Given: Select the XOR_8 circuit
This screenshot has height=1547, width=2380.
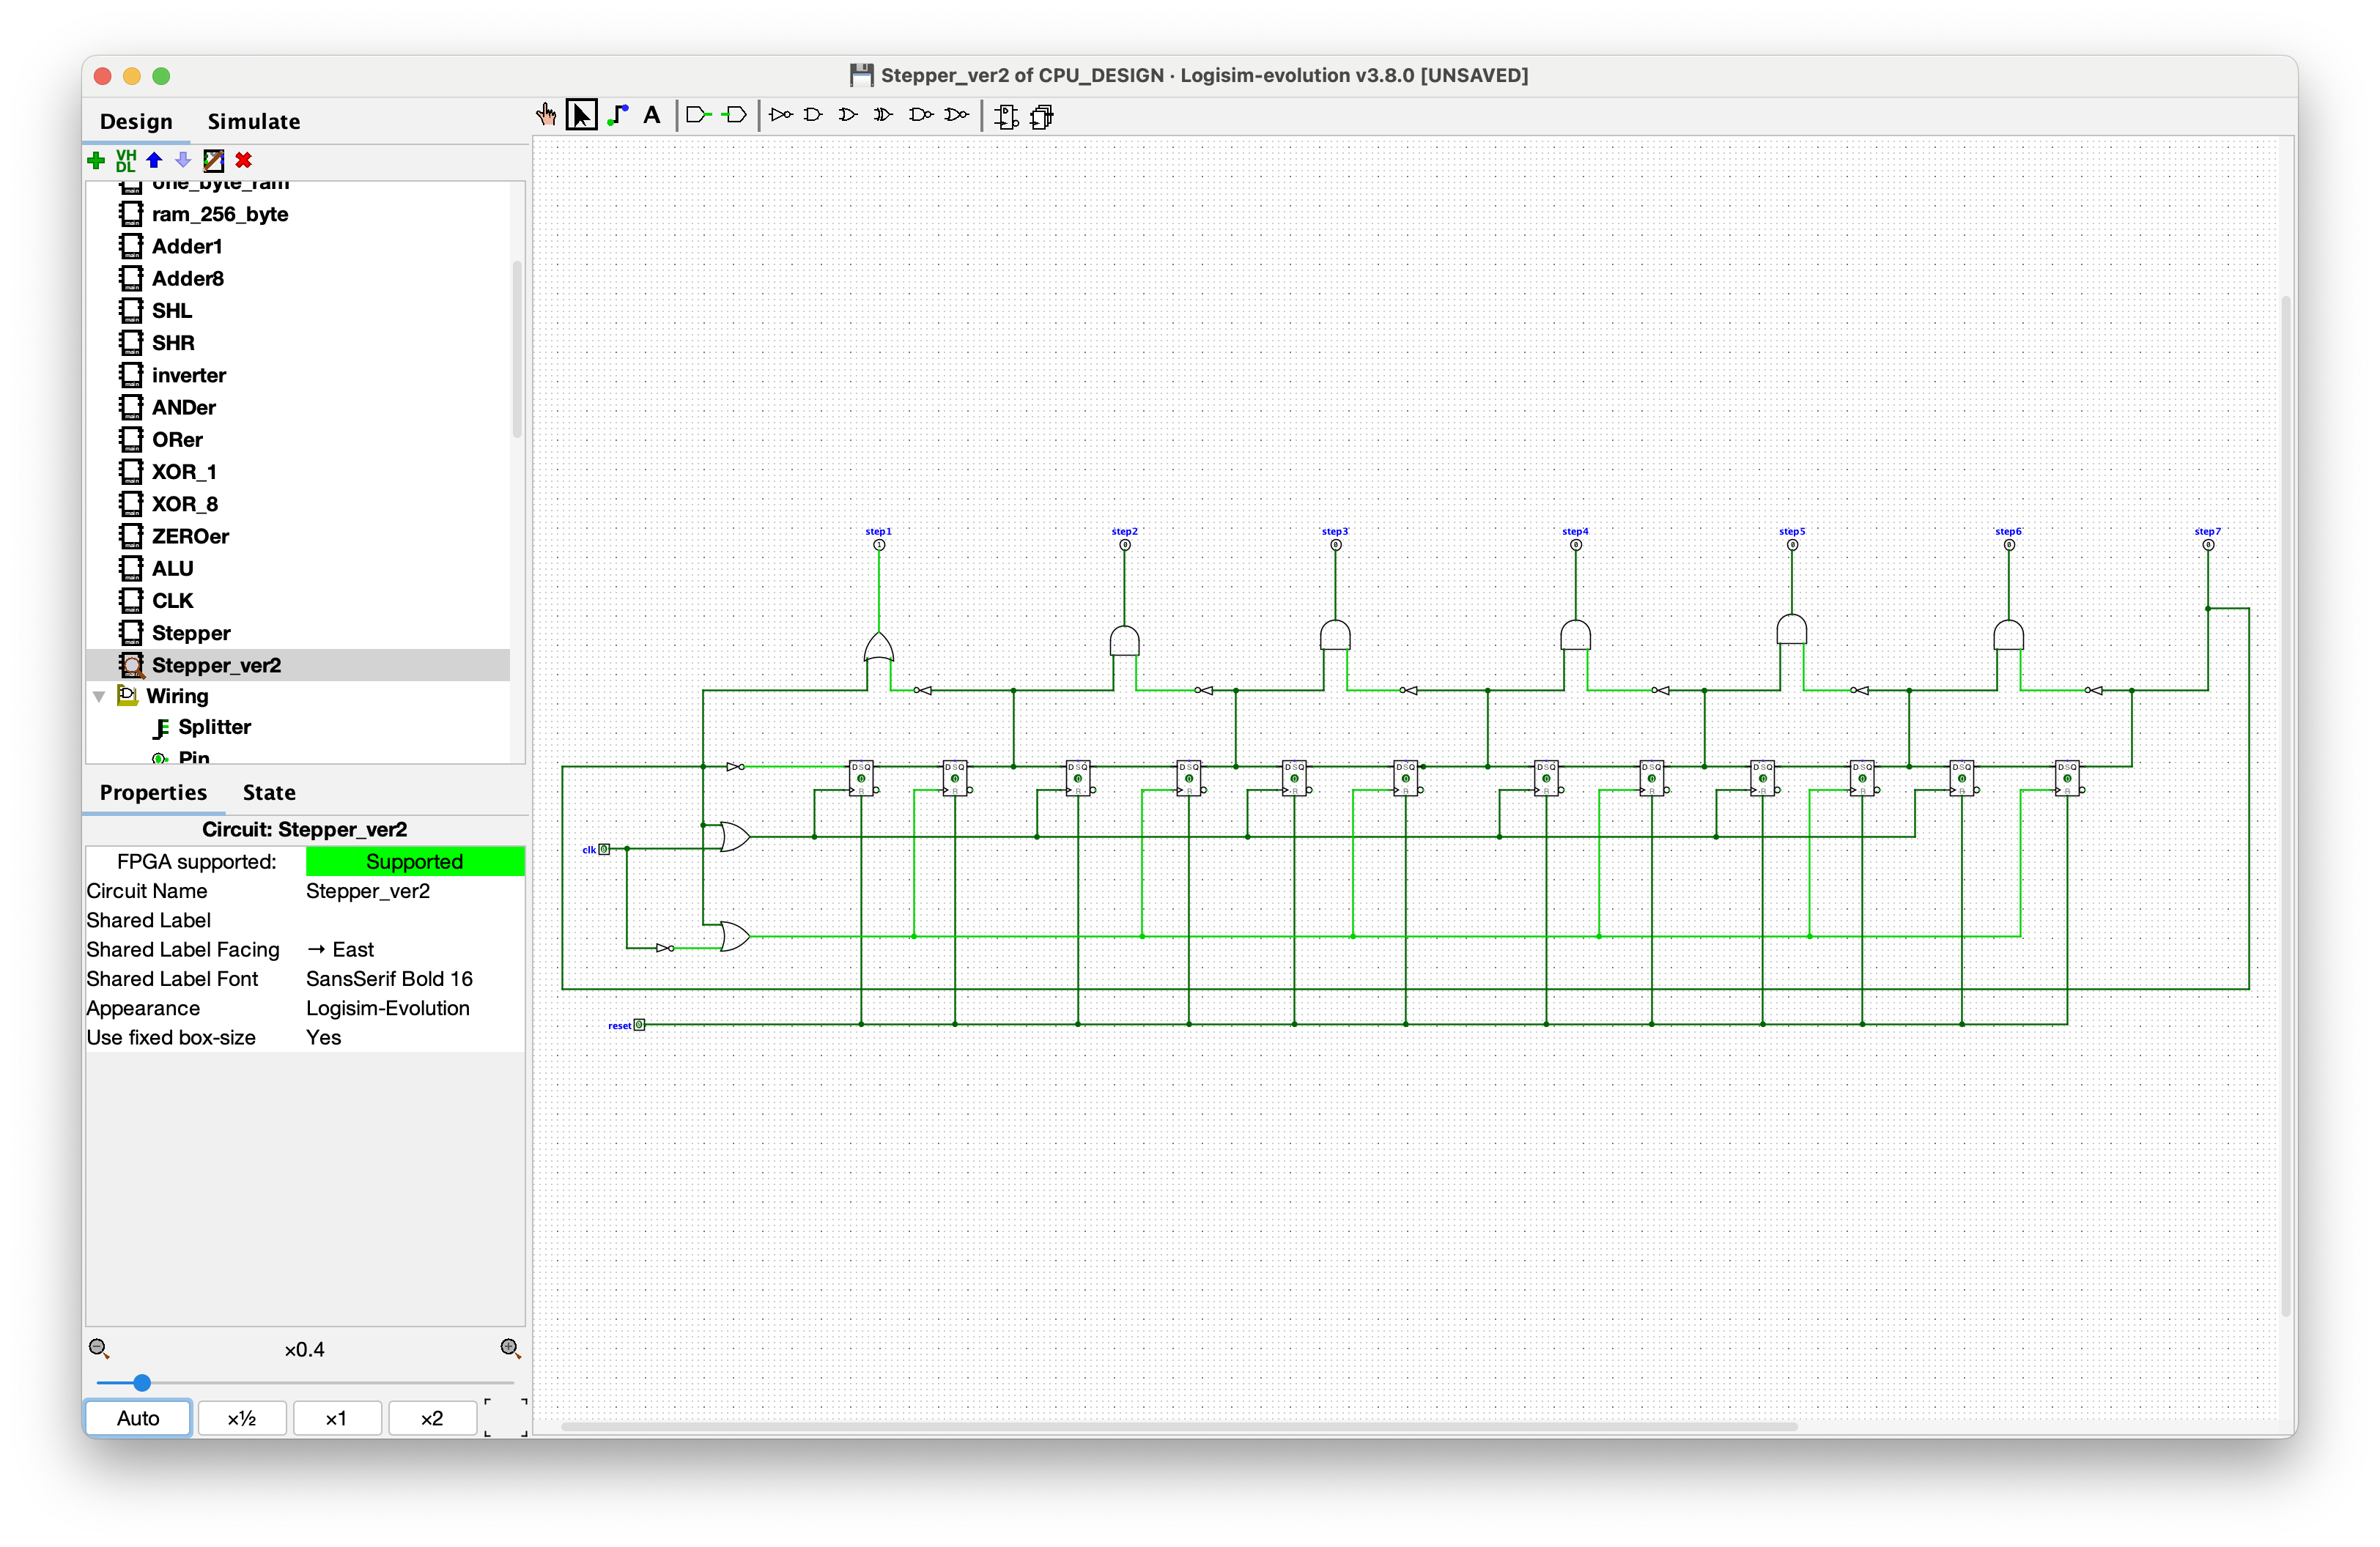Looking at the screenshot, I should [x=184, y=504].
